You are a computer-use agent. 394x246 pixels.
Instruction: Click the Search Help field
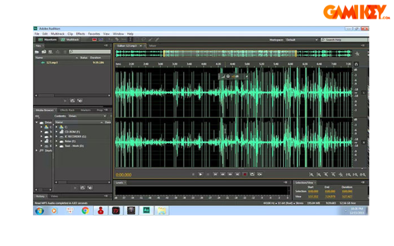pos(344,40)
